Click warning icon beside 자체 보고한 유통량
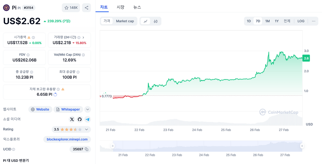This screenshot has width=322, height=164. (x=63, y=89)
